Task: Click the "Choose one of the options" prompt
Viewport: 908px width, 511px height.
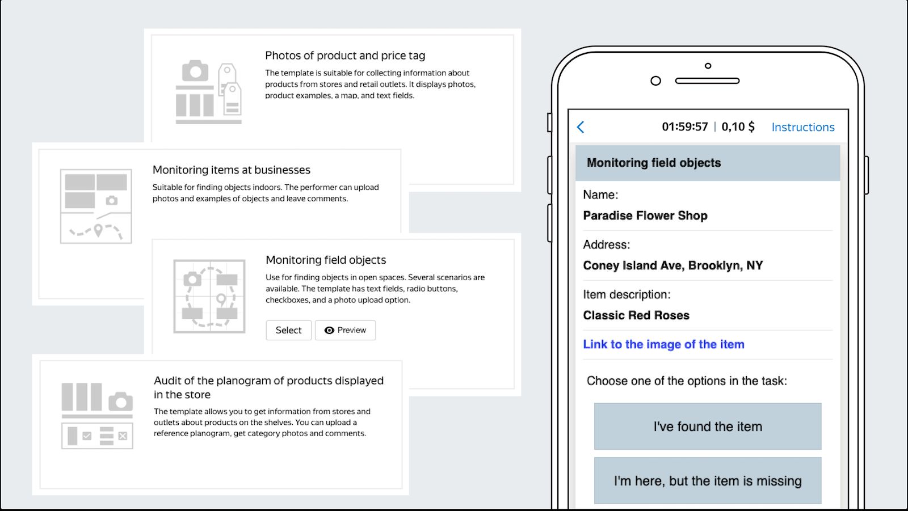Action: point(687,381)
